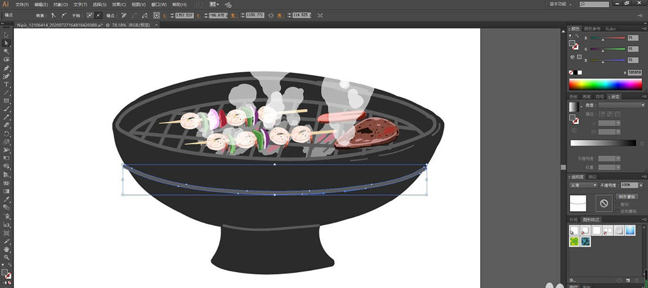Open the blend mode 正常 dropdown
This screenshot has width=648, height=288.
(583, 185)
